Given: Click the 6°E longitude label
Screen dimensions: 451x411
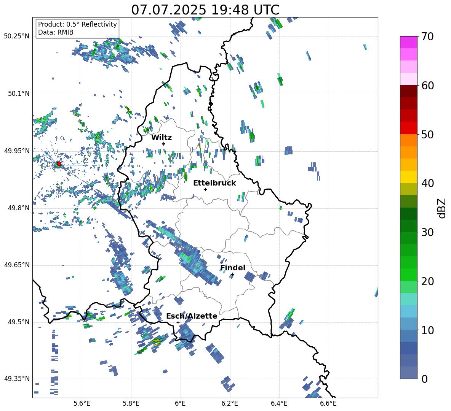Looking at the screenshot, I should pos(180,403).
